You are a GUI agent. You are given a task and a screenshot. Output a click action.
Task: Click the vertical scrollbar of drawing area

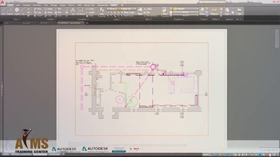[277, 39]
